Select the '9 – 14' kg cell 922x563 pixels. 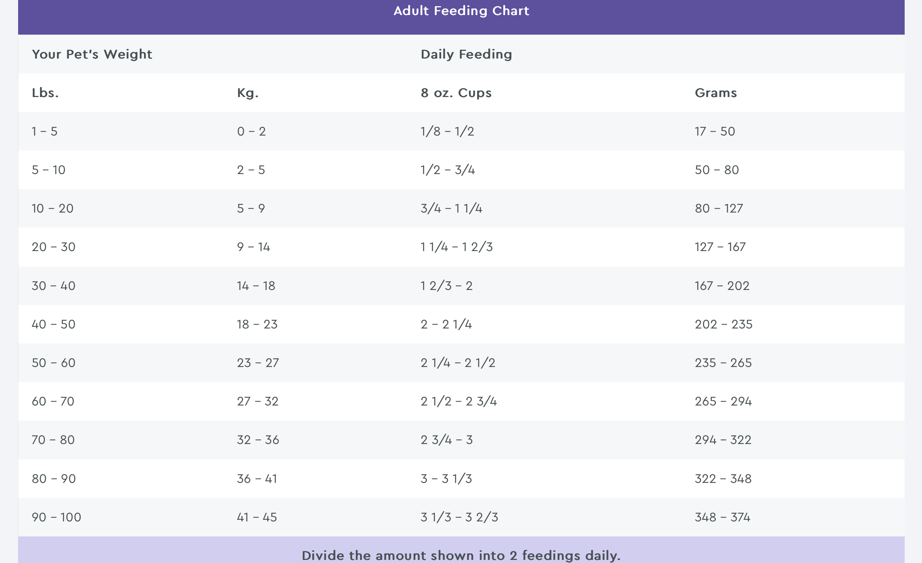pyautogui.click(x=253, y=247)
